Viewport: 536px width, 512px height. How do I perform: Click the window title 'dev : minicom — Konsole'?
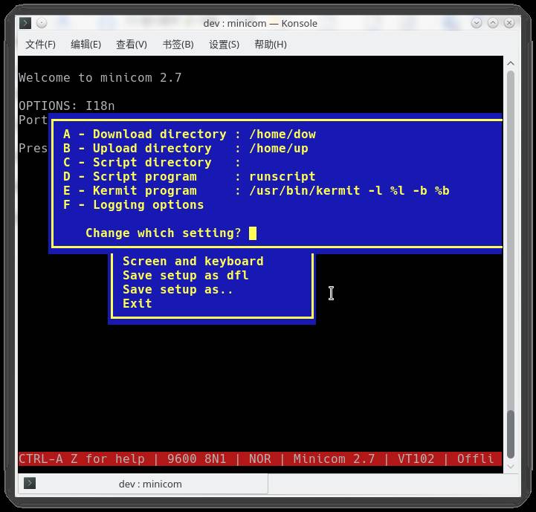260,23
